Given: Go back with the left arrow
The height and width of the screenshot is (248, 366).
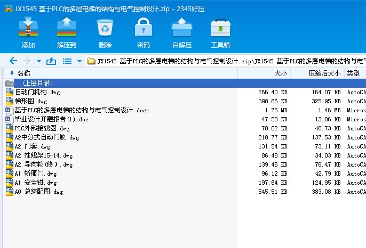Looking at the screenshot, I should pos(13,61).
